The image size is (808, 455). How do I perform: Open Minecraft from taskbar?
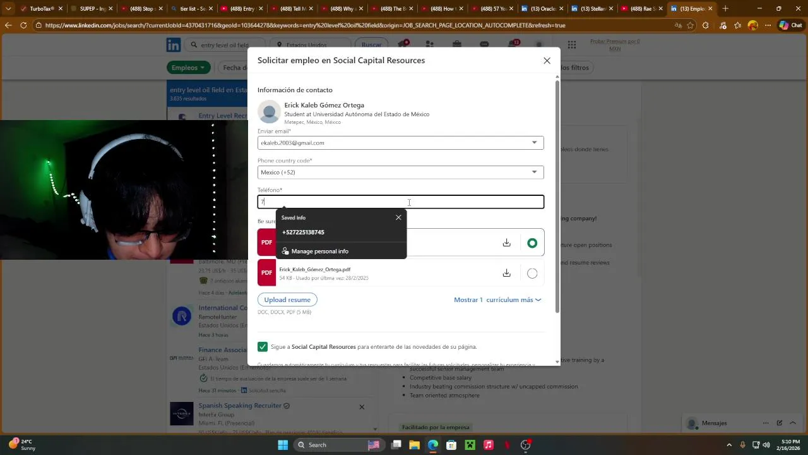tap(470, 445)
